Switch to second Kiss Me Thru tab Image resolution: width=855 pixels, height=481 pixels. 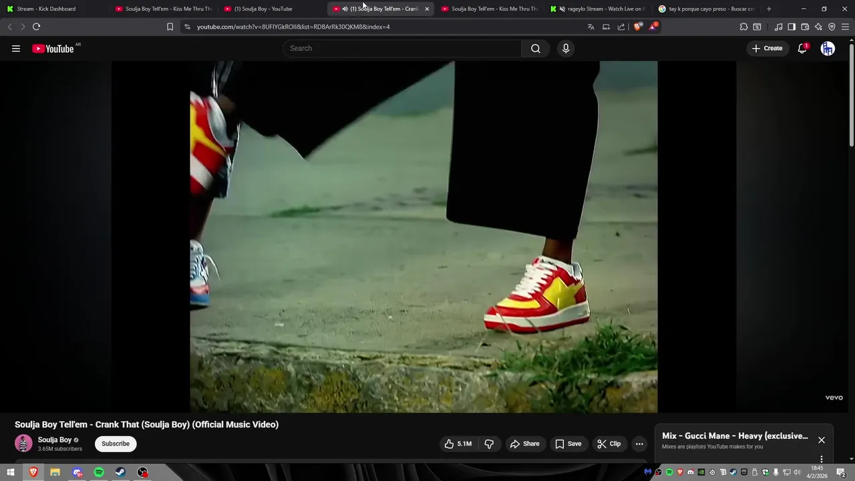[489, 9]
